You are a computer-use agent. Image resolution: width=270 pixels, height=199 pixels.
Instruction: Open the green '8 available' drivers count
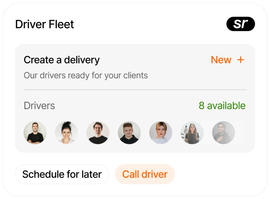point(222,106)
